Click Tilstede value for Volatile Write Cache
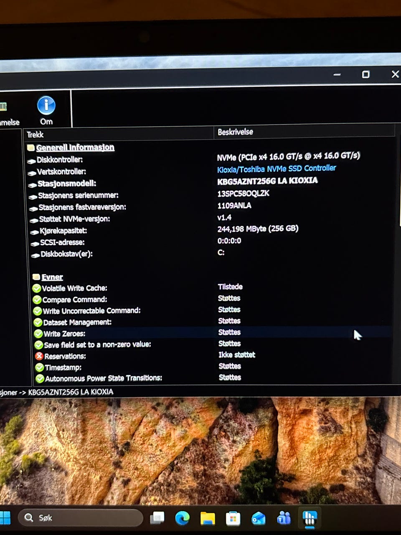Viewport: 401px width, 535px height. pyautogui.click(x=230, y=287)
